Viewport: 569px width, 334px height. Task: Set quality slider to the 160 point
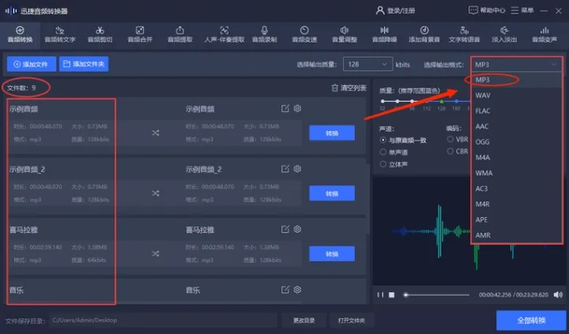tap(457, 101)
